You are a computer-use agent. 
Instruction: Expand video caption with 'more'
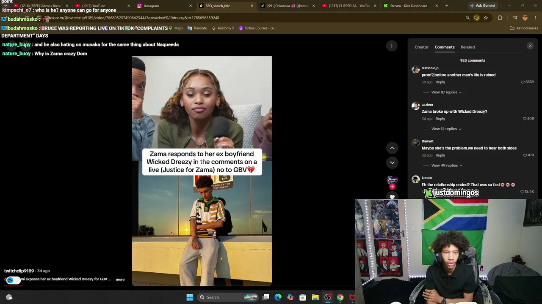pyautogui.click(x=120, y=280)
